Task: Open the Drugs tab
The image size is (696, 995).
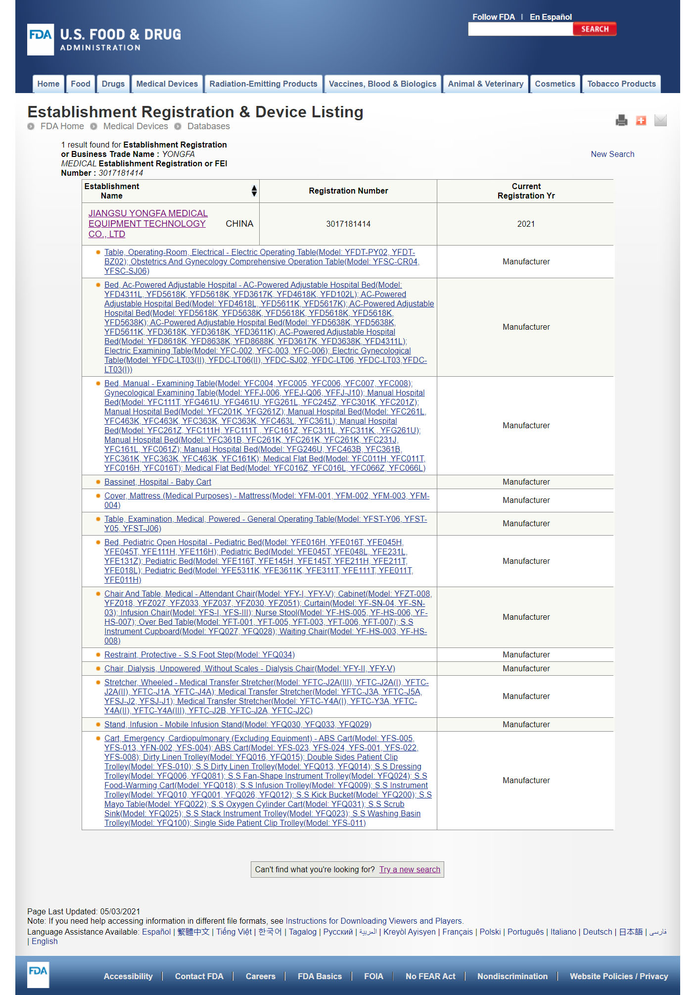Action: [x=113, y=84]
